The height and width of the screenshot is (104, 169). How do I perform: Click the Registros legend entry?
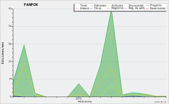coord(115,8)
